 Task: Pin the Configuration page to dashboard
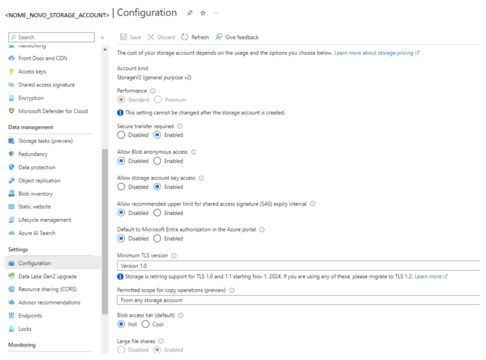(190, 13)
